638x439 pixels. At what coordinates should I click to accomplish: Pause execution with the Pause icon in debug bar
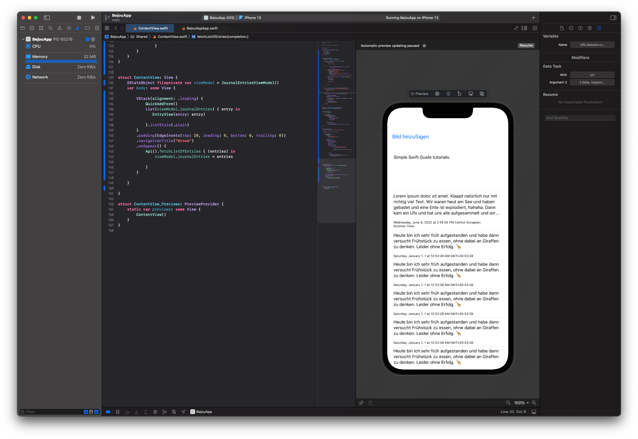pos(118,412)
